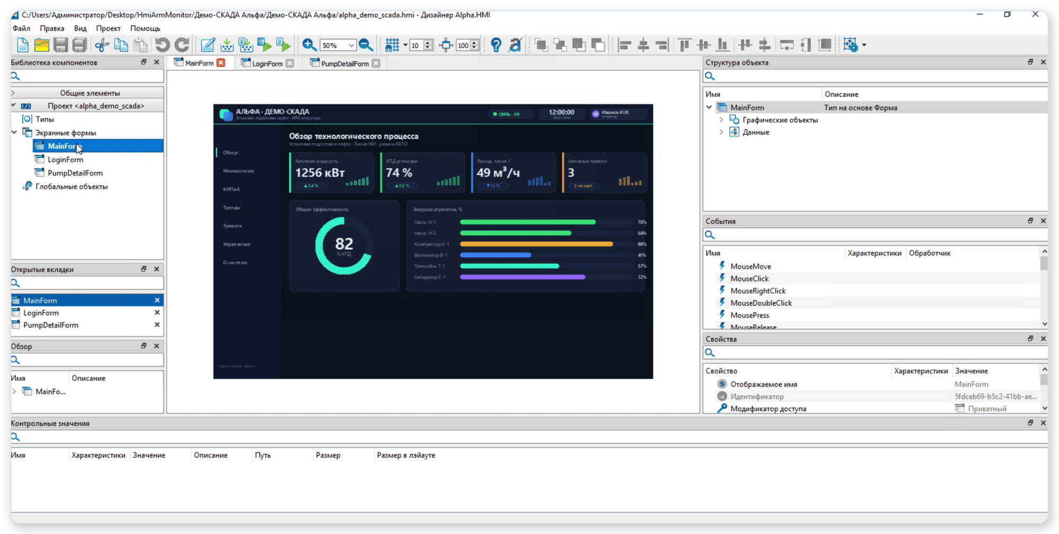Click the Zoom Out magnifier icon
The height and width of the screenshot is (534, 1059).
tap(366, 45)
